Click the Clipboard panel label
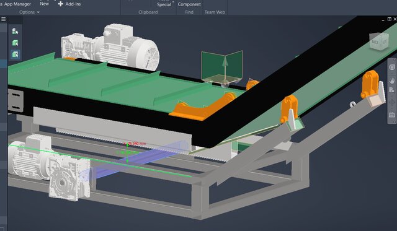This screenshot has width=397, height=231. [148, 12]
